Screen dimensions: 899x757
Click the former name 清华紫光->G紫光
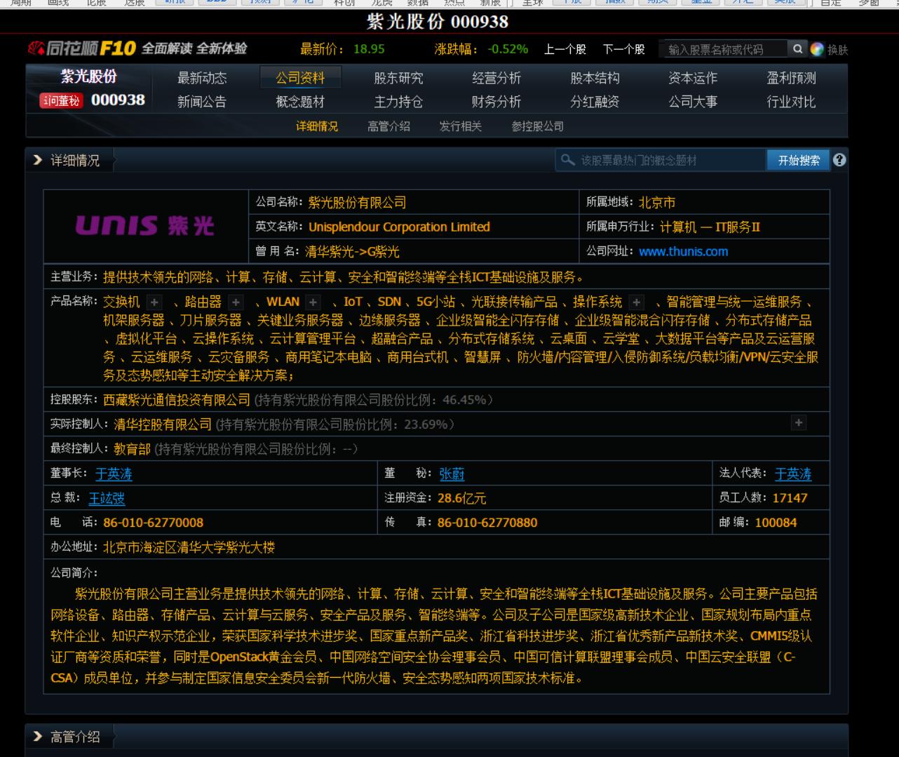coord(352,251)
